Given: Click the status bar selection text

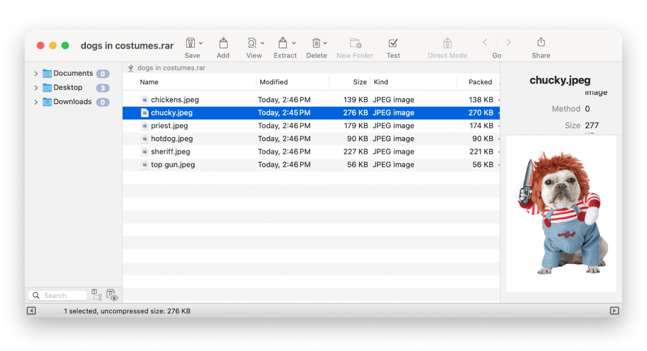Looking at the screenshot, I should [x=127, y=311].
